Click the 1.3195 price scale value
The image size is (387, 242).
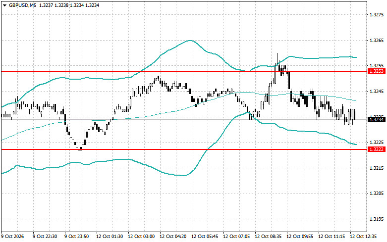[x=377, y=219]
